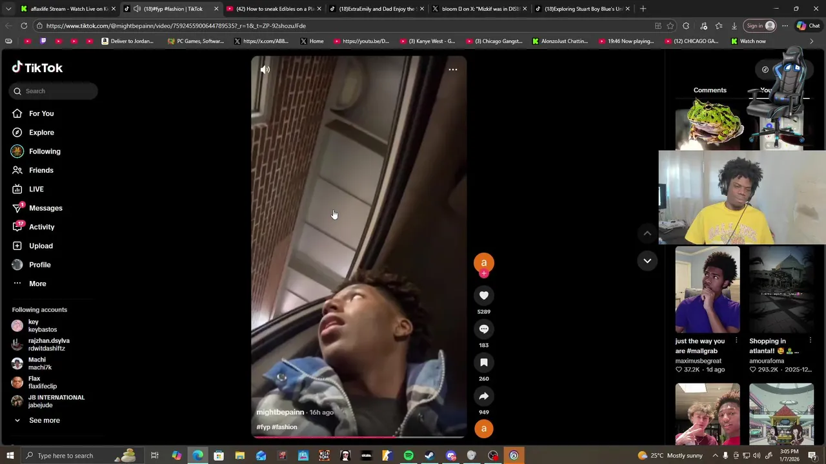Open the 'Shopping in atlanta' video thumbnail

tap(781, 289)
